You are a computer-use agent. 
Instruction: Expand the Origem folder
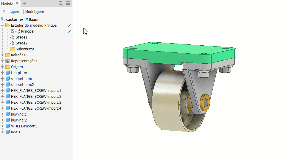(x=2, y=67)
